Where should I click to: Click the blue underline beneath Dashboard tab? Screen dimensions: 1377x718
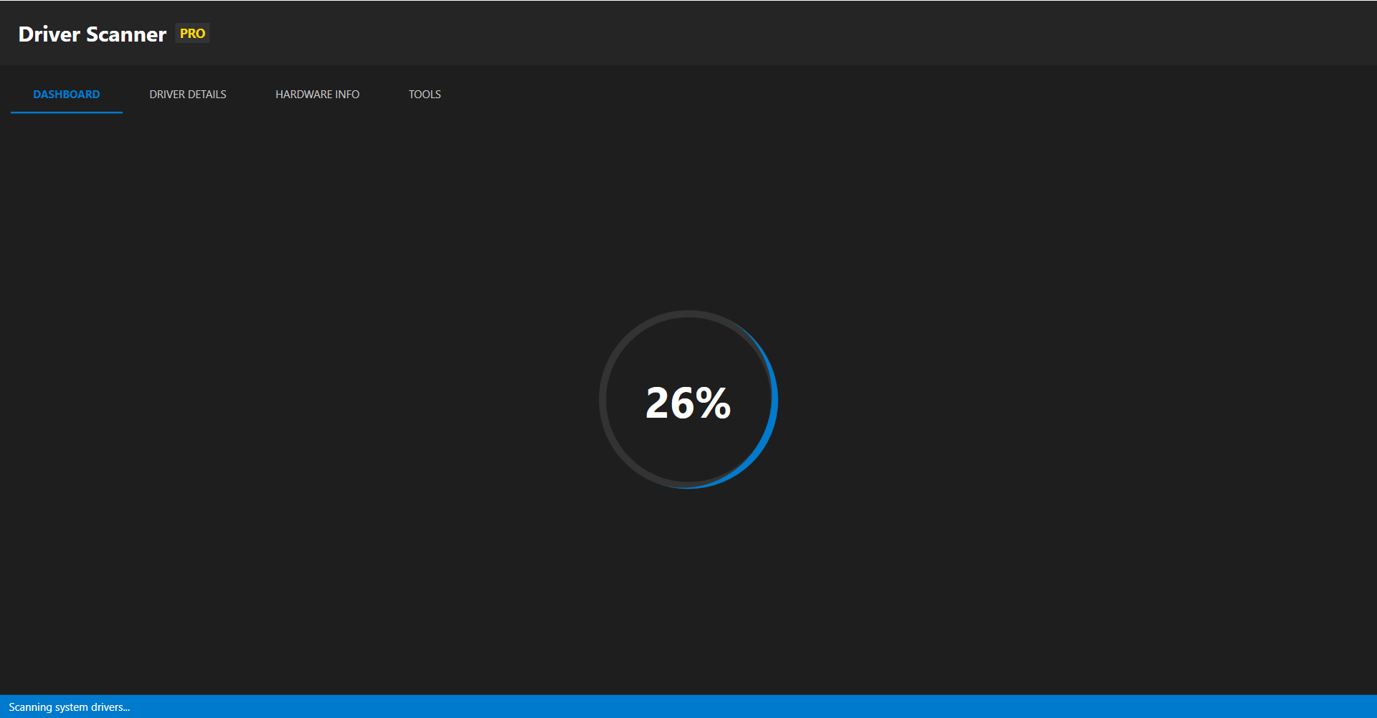(x=66, y=113)
